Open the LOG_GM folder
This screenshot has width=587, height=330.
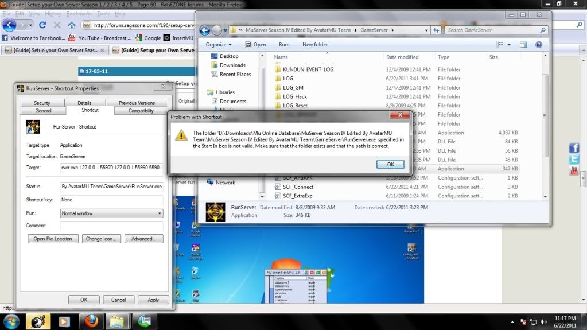click(293, 87)
